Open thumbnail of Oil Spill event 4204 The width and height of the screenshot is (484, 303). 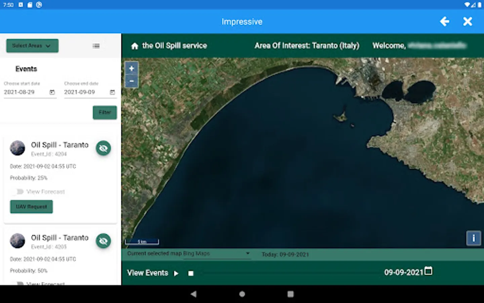tap(17, 148)
